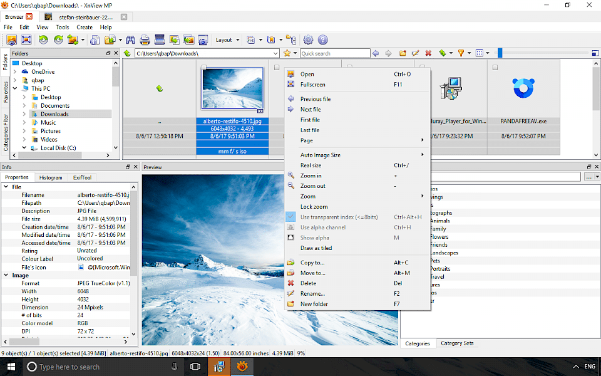
Task: Open the Categories Filter side tab
Action: click(x=6, y=132)
